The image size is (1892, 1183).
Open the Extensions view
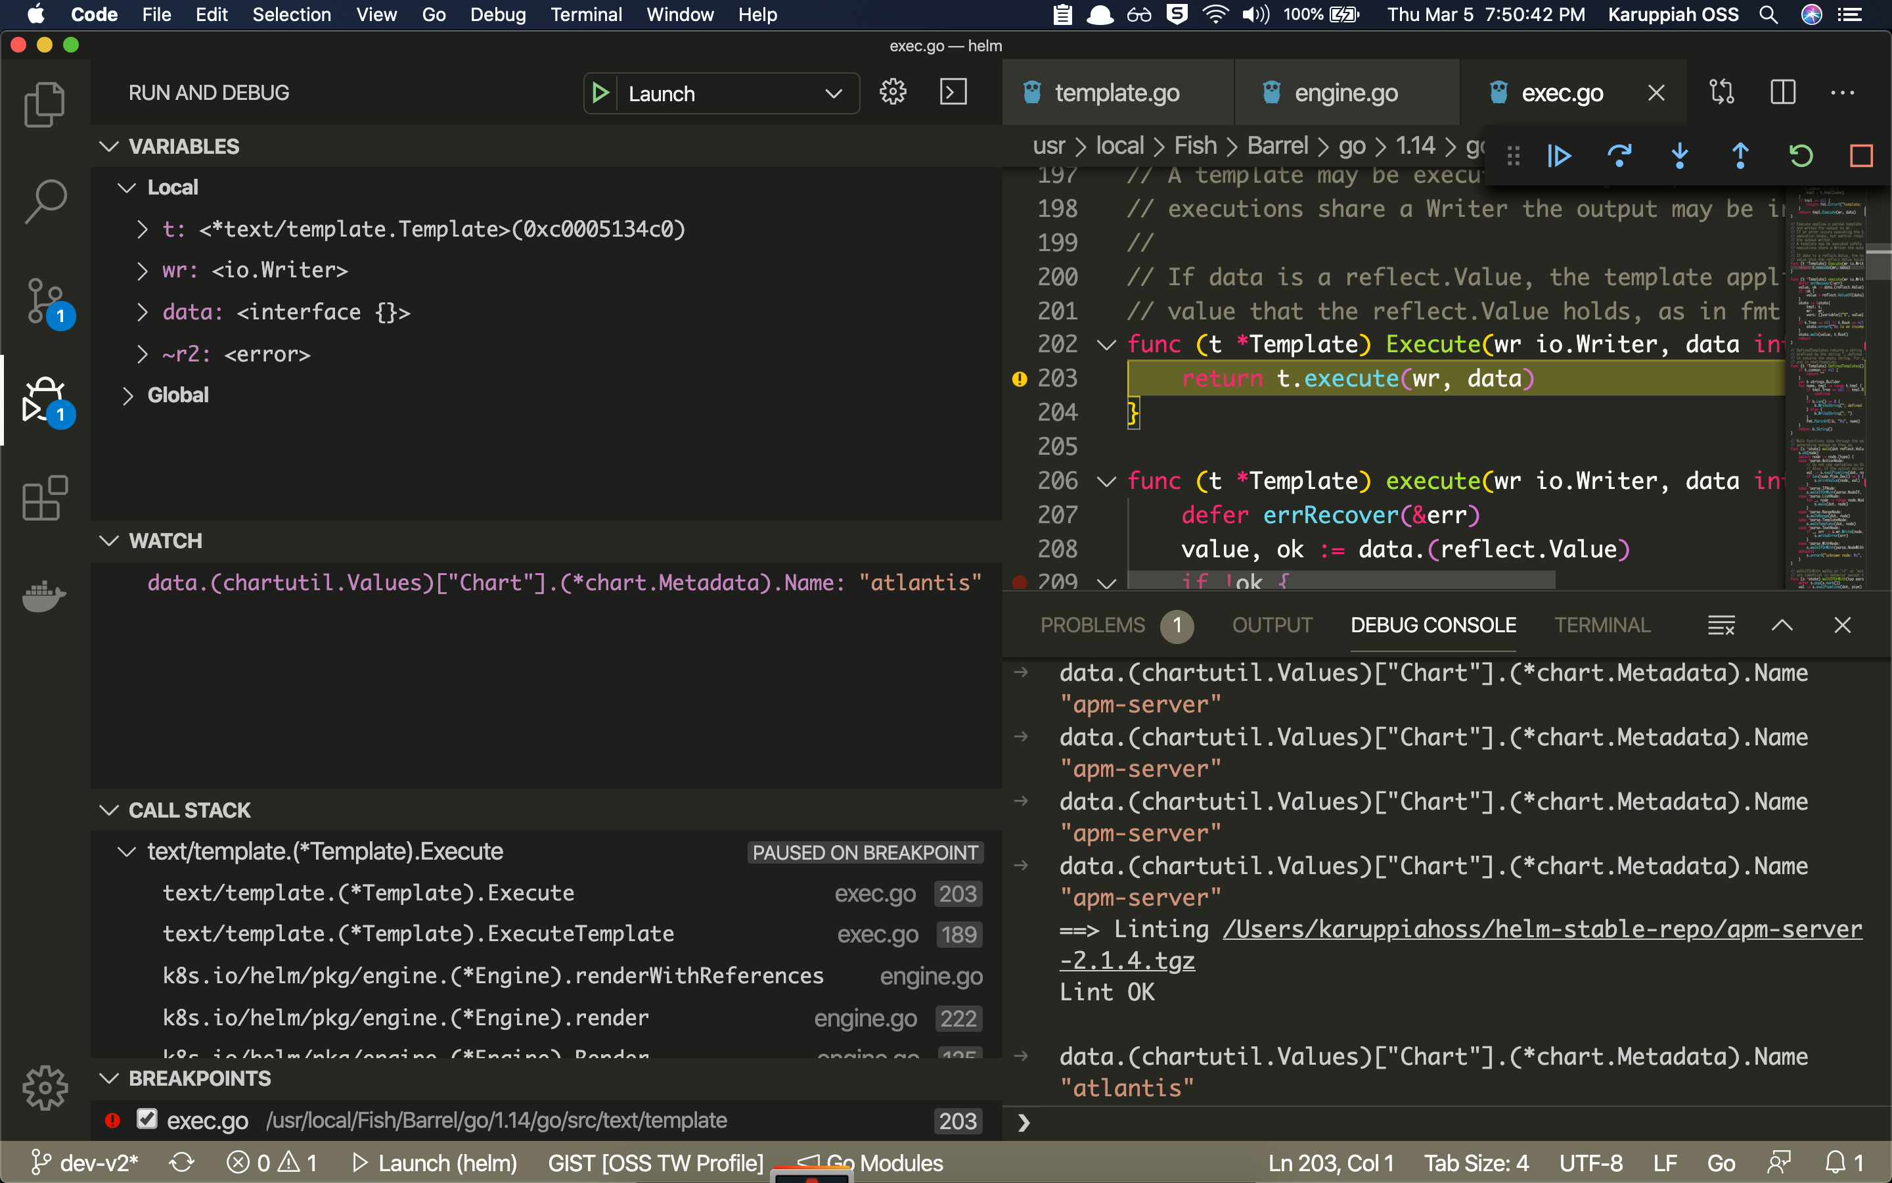(x=45, y=498)
